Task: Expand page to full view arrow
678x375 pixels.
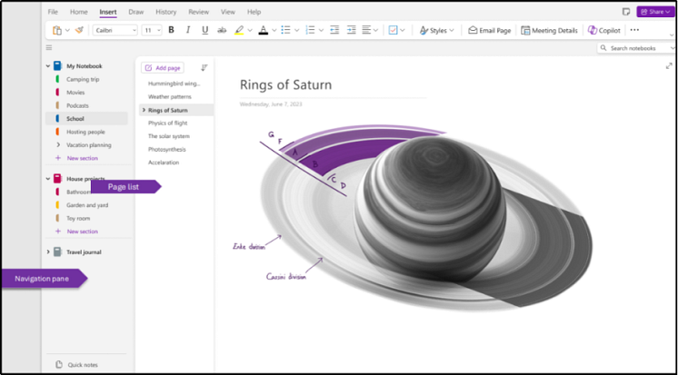Action: tap(669, 66)
